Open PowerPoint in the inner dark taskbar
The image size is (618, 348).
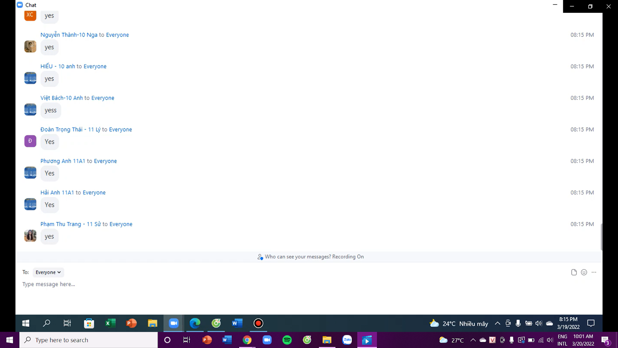(131, 323)
